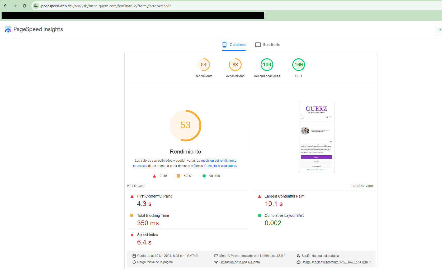Image resolution: width=442 pixels, height=269 pixels.
Task: Click the 0.002 value
Action: point(273,223)
